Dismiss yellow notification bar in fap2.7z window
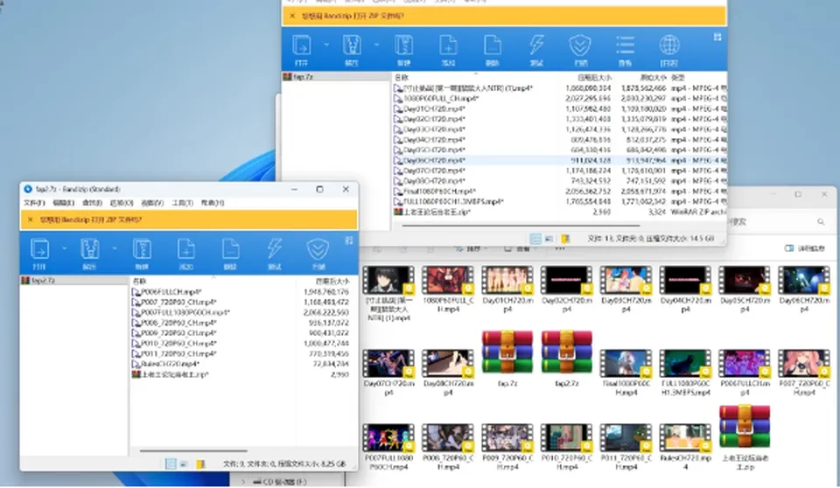840x488 pixels. (x=30, y=220)
